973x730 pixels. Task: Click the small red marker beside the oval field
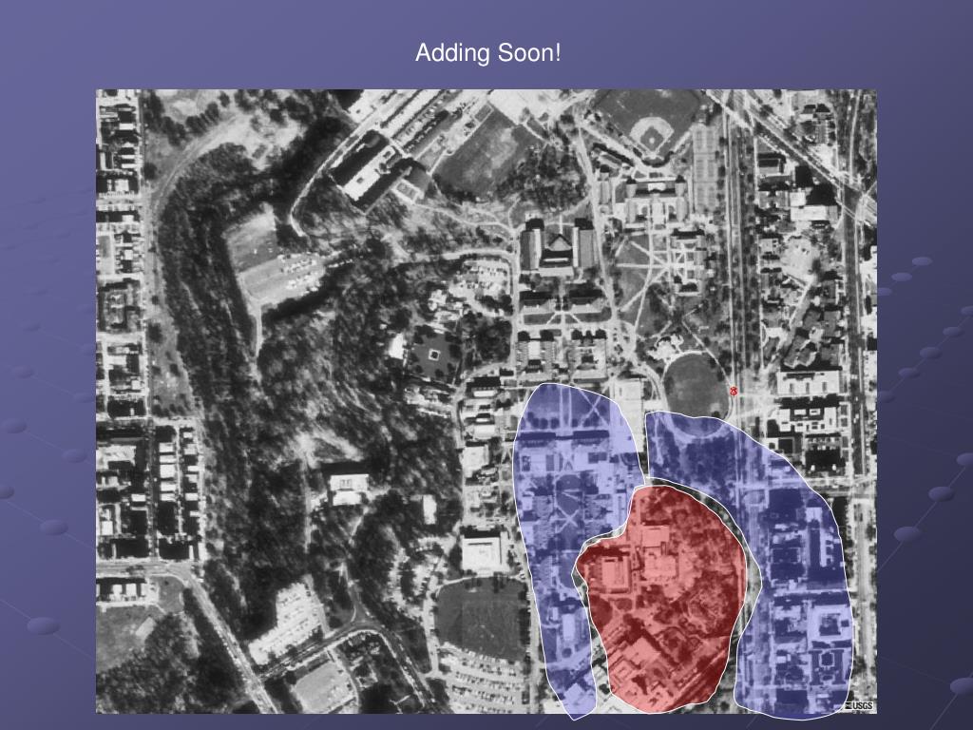tap(734, 391)
